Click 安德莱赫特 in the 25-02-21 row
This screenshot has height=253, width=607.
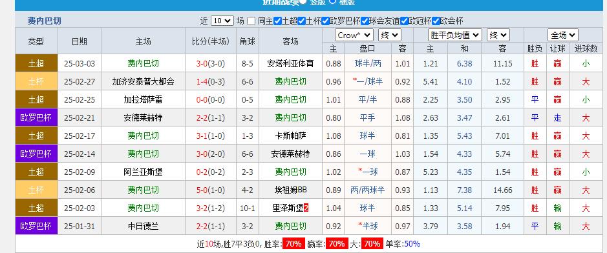pos(144,118)
